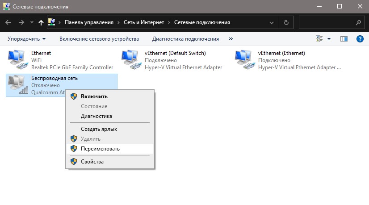Screen dimensions: 369x205
Task: Go up one folder level
Action: (41, 22)
